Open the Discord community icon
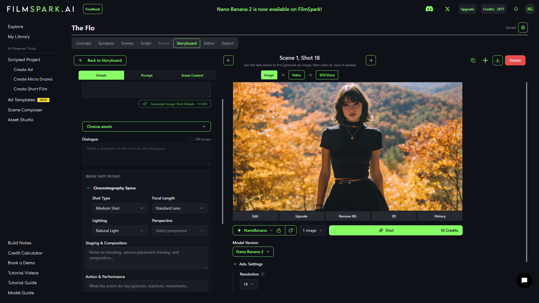The width and height of the screenshot is (539, 303). 429,9
